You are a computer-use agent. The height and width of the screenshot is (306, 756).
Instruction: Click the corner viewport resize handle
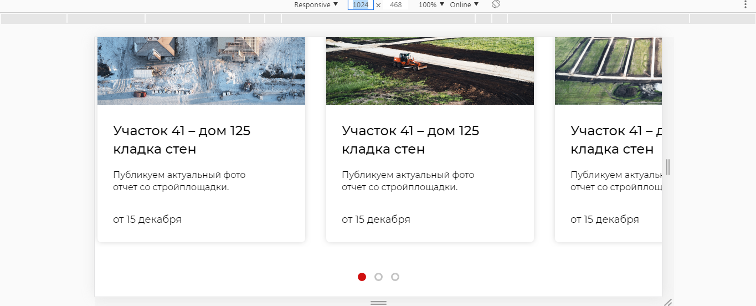[x=668, y=302]
